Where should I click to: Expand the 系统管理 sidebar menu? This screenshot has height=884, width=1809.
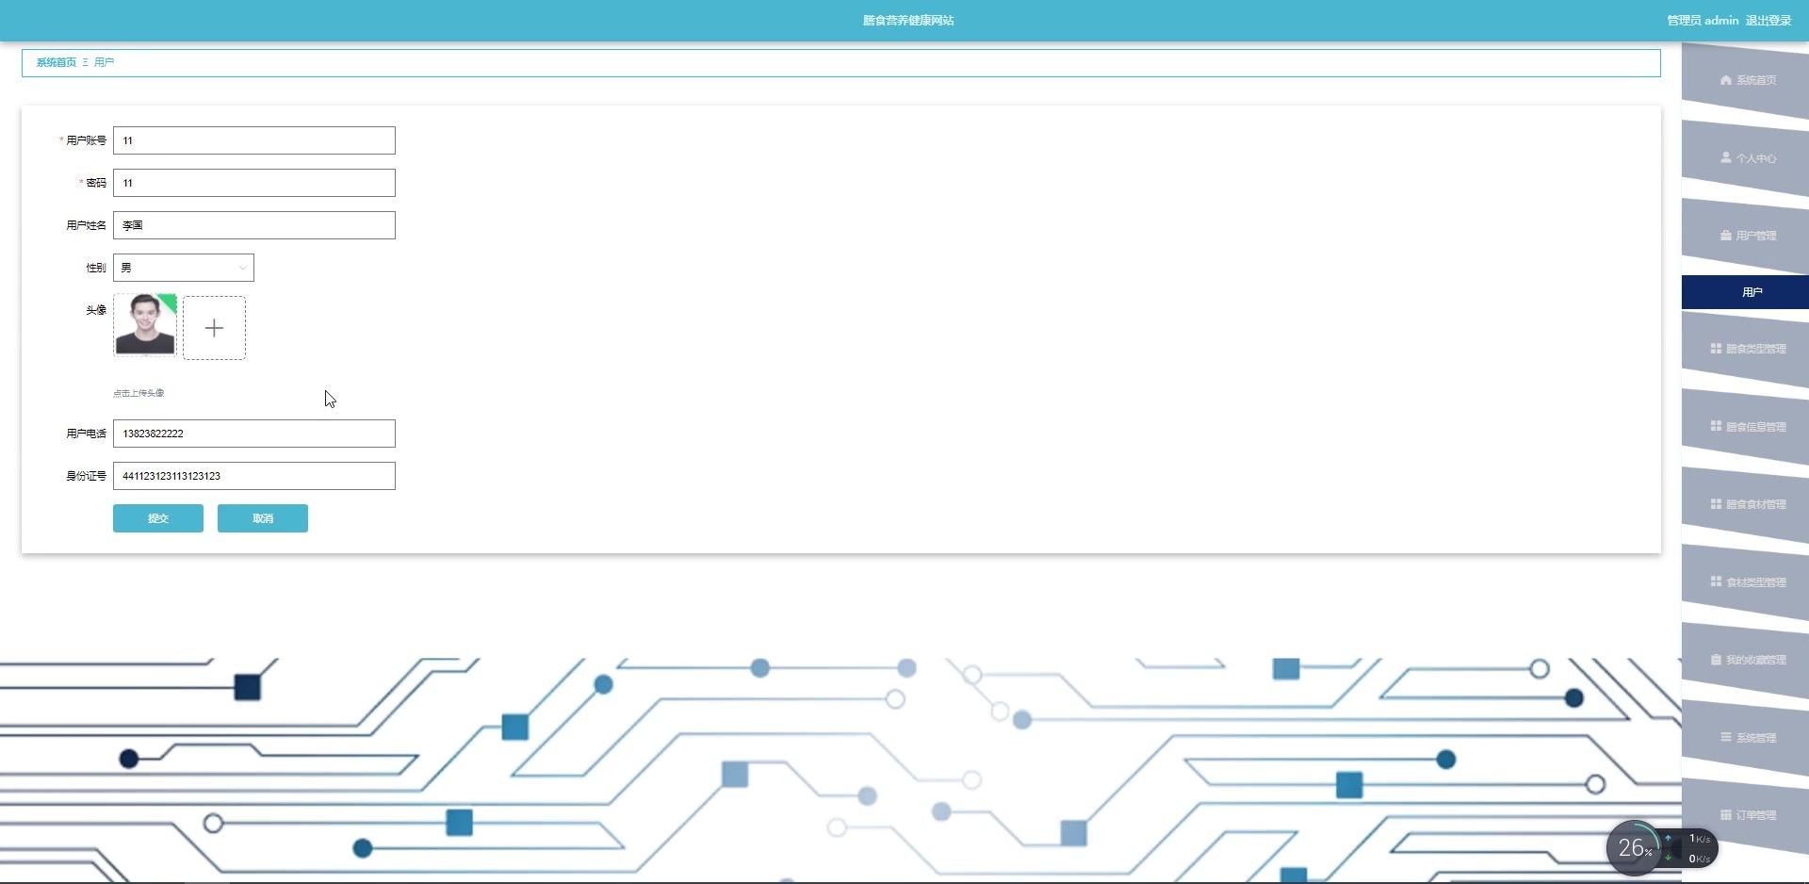coord(1747,738)
